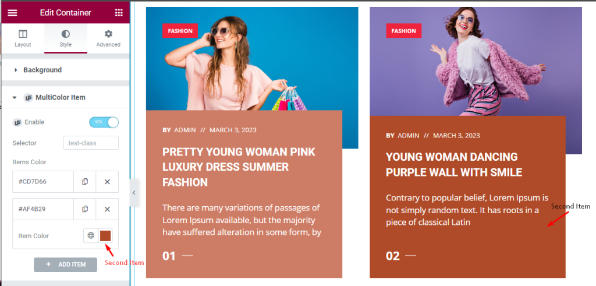Open the Item Color swatch picker
596x286 pixels.
(x=105, y=235)
